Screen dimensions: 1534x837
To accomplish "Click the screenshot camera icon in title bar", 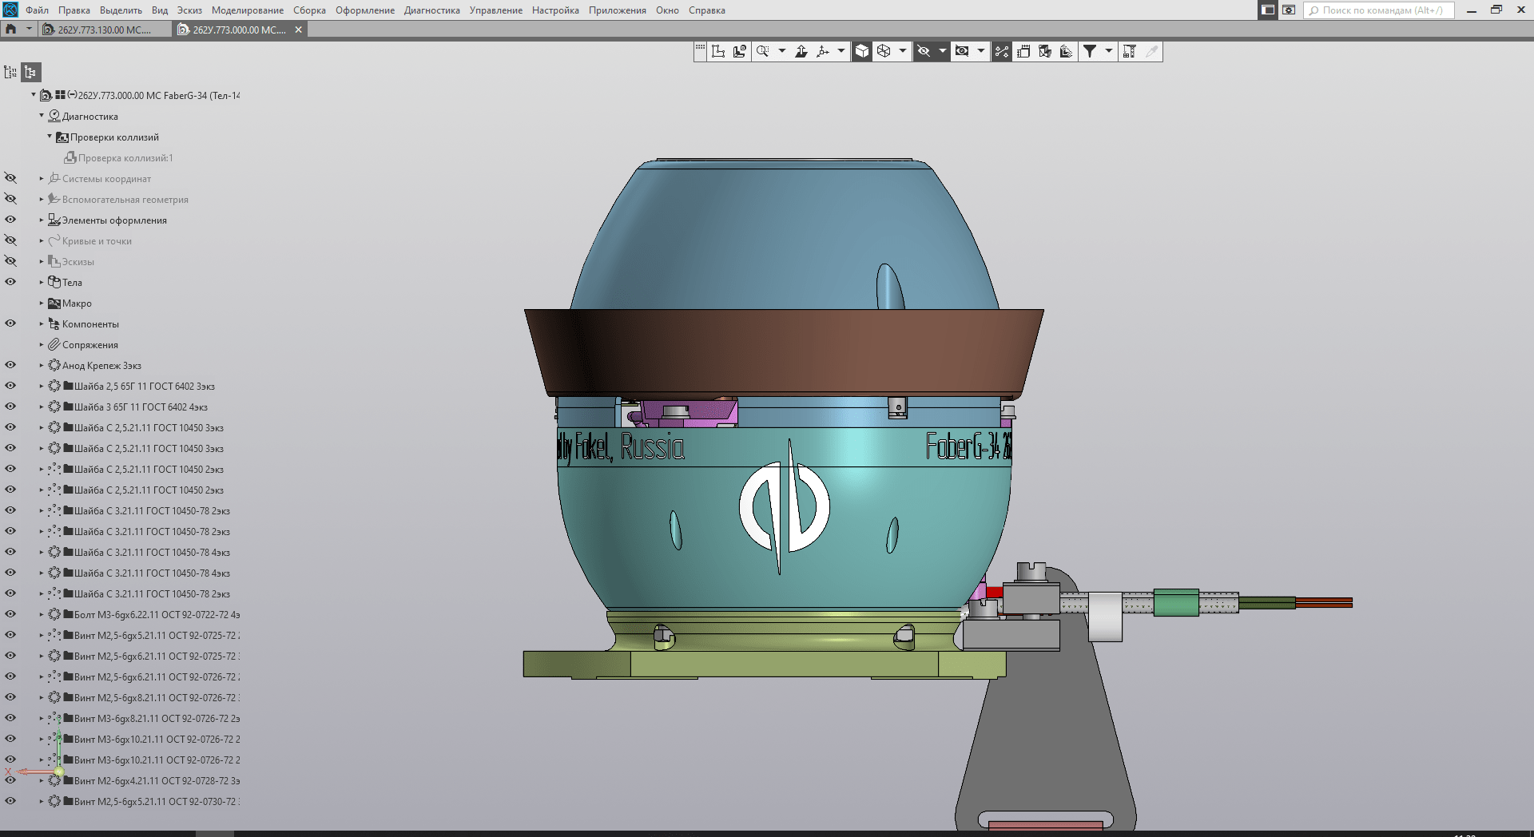I will 1289,10.
